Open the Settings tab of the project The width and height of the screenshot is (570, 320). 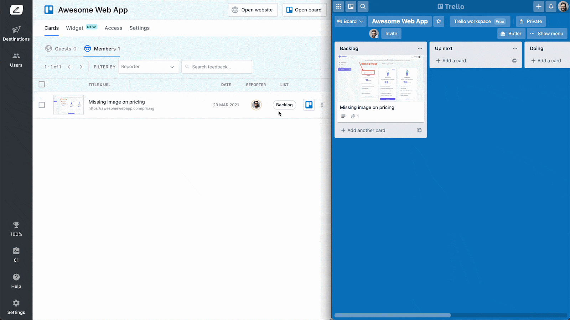pyautogui.click(x=140, y=28)
